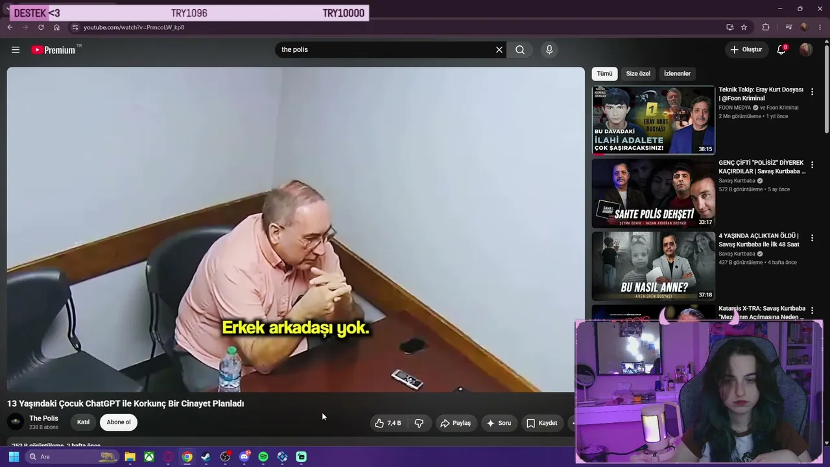Image resolution: width=830 pixels, height=467 pixels.
Task: Click the magnifier search button
Action: [520, 50]
